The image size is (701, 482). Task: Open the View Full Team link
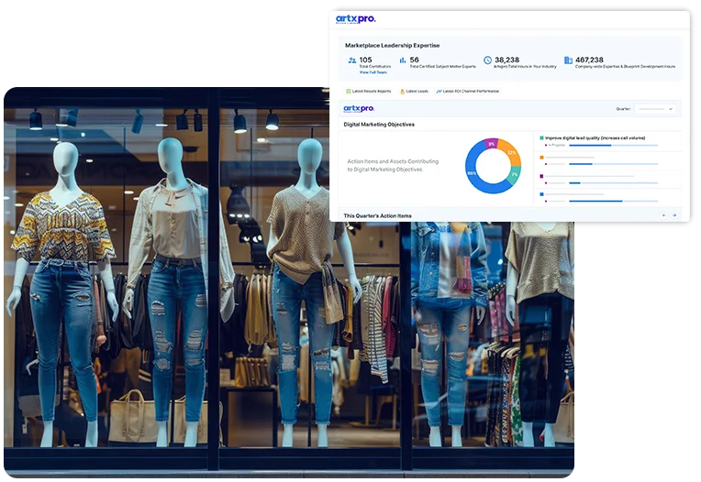pyautogui.click(x=373, y=71)
